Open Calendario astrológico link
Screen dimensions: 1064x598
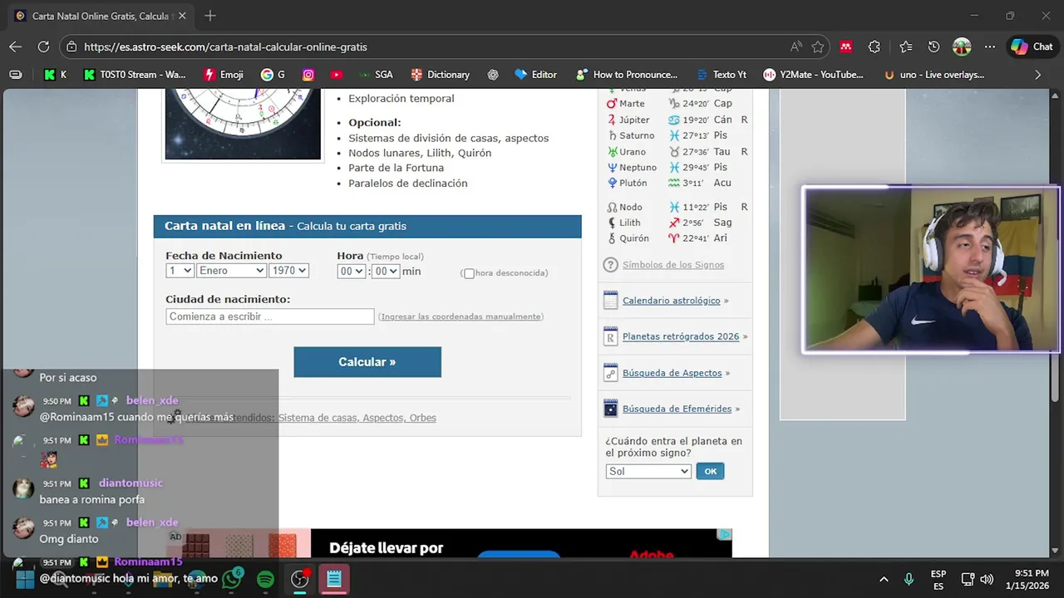pyautogui.click(x=672, y=301)
